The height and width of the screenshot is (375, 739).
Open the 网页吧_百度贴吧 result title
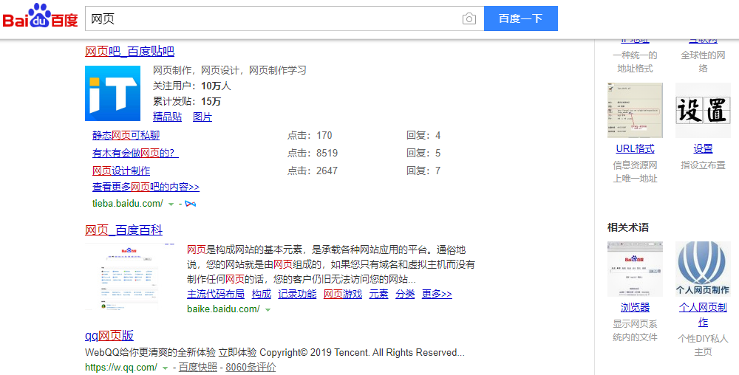coord(129,51)
